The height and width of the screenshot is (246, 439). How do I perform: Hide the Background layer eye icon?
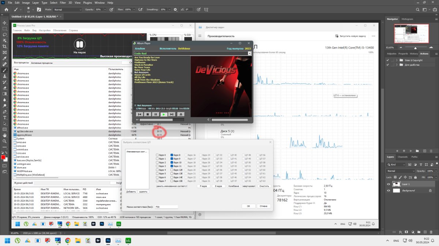click(389, 191)
